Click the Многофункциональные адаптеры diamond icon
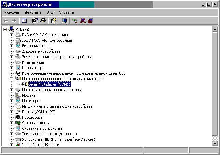 tap(18, 90)
